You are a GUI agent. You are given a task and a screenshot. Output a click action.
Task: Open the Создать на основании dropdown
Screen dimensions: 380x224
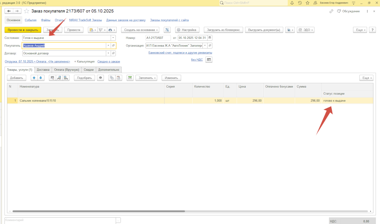point(141,30)
